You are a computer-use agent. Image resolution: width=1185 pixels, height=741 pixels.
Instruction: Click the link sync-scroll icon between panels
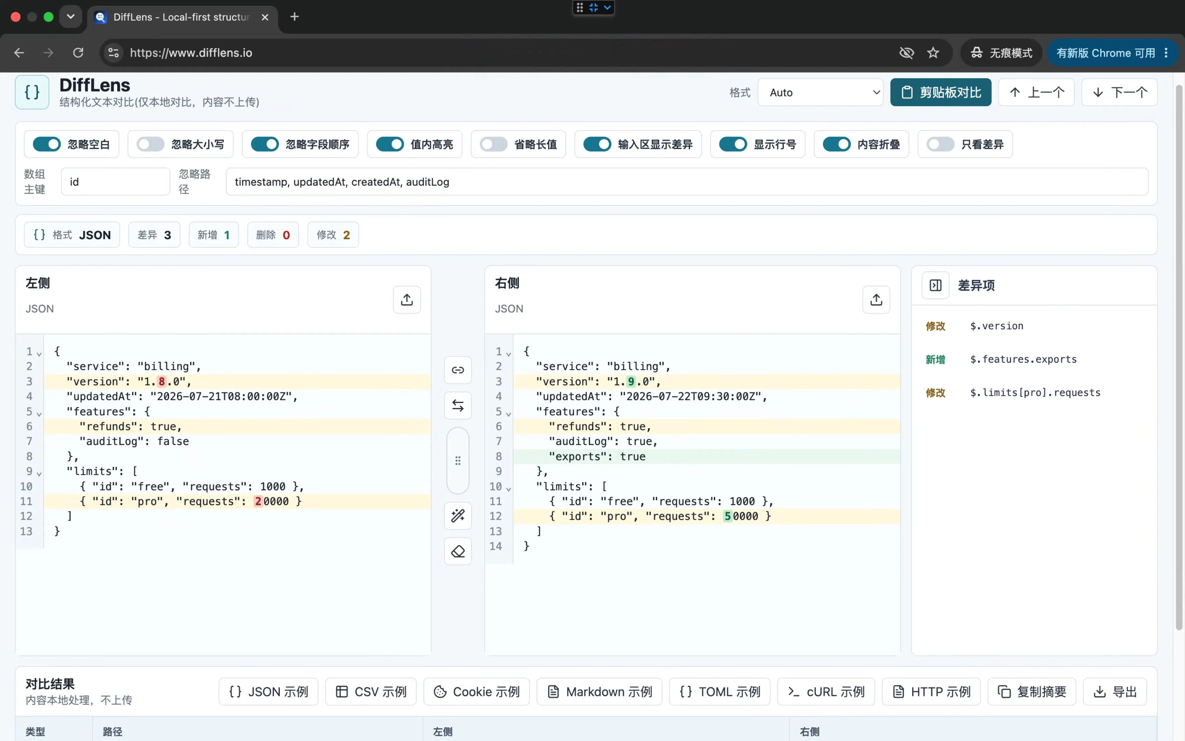coord(458,370)
